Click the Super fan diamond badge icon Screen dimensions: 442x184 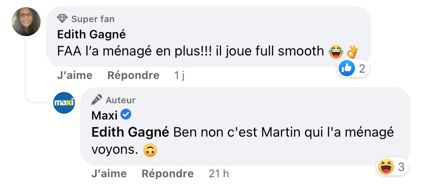click(x=62, y=18)
